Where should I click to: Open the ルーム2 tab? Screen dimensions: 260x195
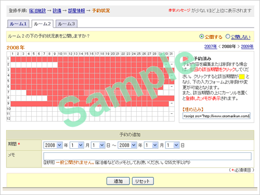click(42, 24)
